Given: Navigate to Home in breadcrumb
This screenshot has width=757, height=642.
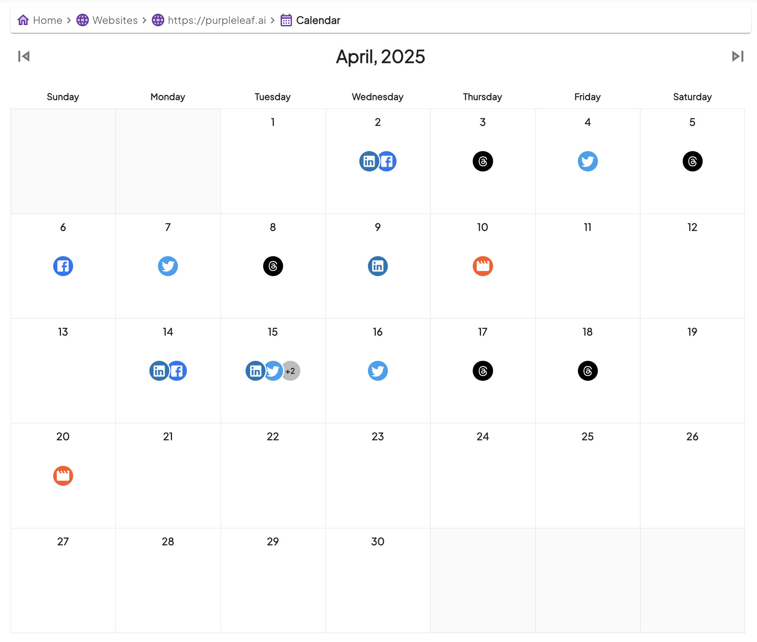Looking at the screenshot, I should tap(40, 20).
